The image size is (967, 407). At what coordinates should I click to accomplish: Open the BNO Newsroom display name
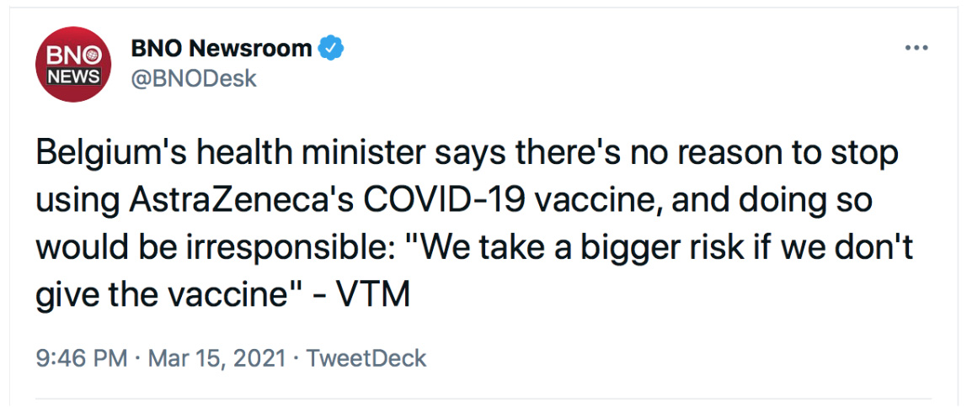point(221,49)
